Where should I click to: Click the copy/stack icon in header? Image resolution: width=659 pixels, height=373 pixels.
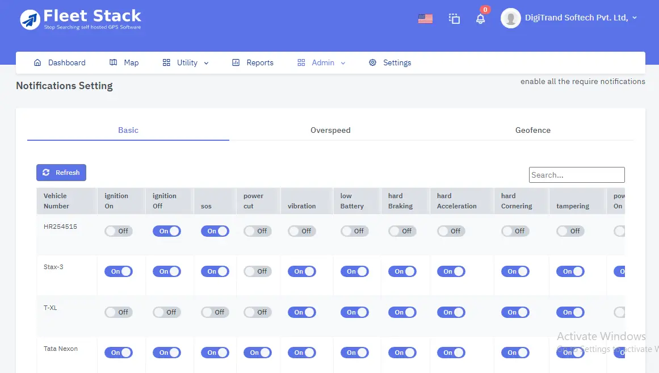click(454, 19)
